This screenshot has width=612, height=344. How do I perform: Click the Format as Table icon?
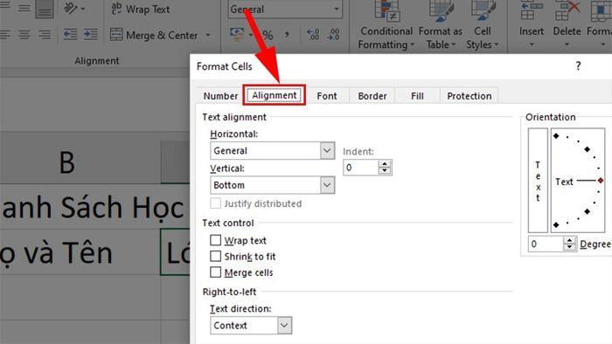click(x=441, y=10)
